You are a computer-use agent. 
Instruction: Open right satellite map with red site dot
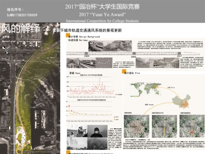(192, 126)
